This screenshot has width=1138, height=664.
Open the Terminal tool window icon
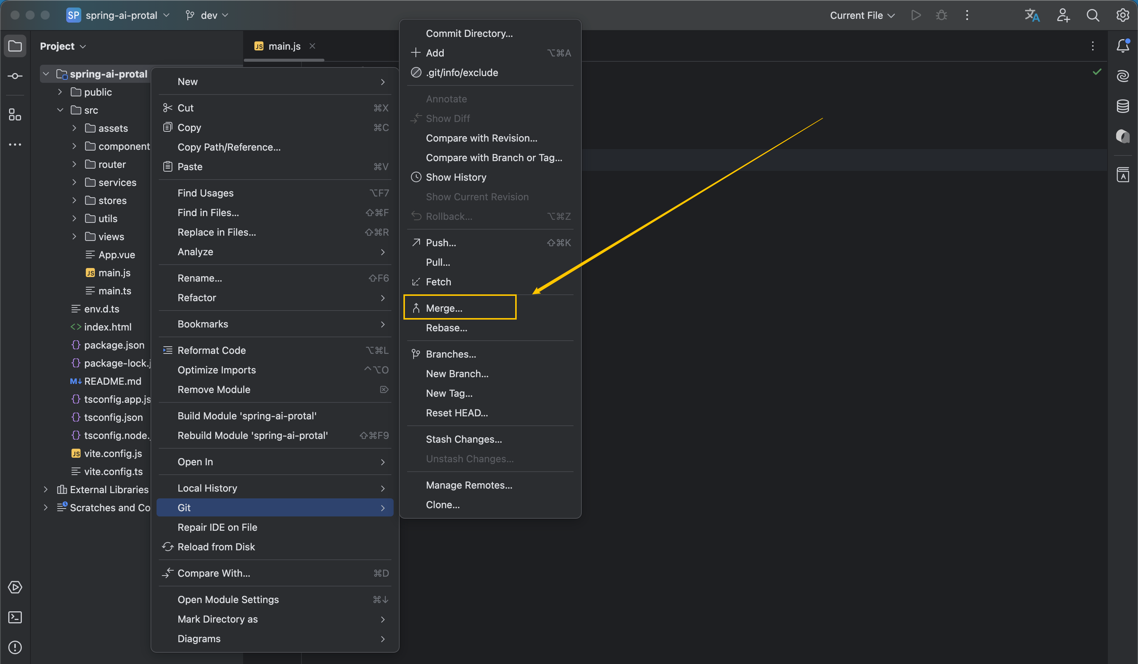tap(15, 617)
